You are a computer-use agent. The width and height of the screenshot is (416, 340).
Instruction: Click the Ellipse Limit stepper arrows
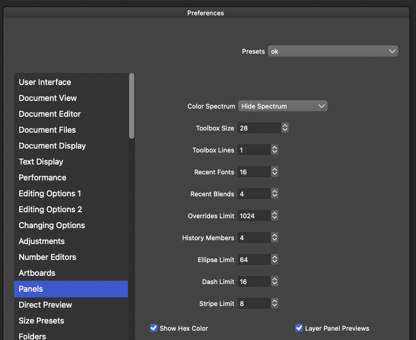[x=274, y=259]
